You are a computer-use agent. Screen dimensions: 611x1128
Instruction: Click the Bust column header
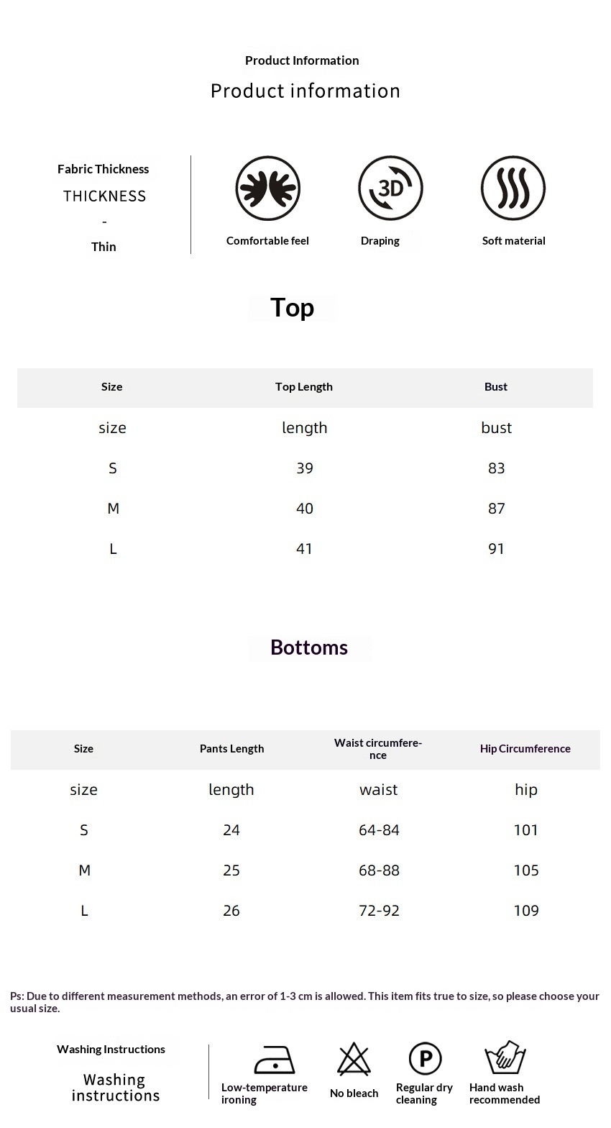[x=496, y=387]
